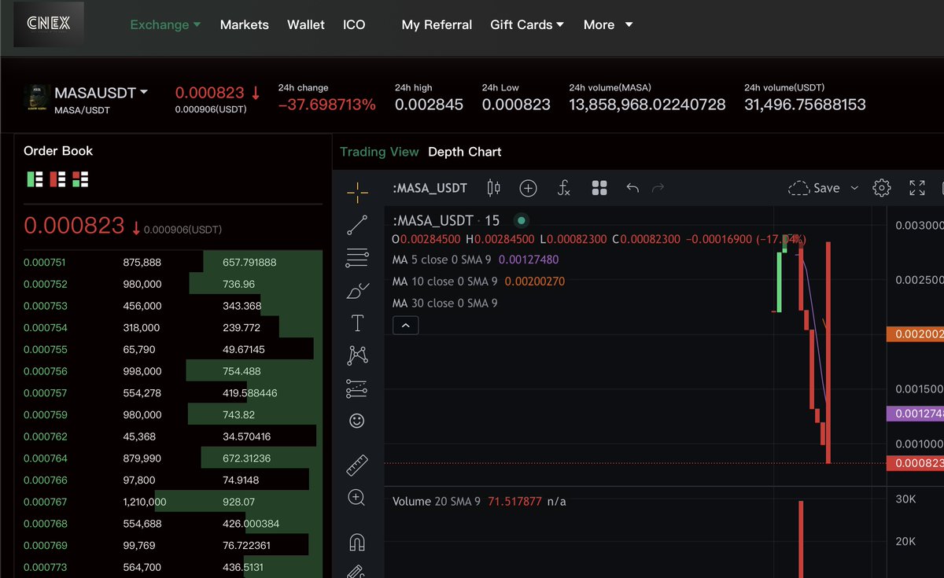
Task: Click the MASA token logo thumbnail
Action: [x=37, y=99]
